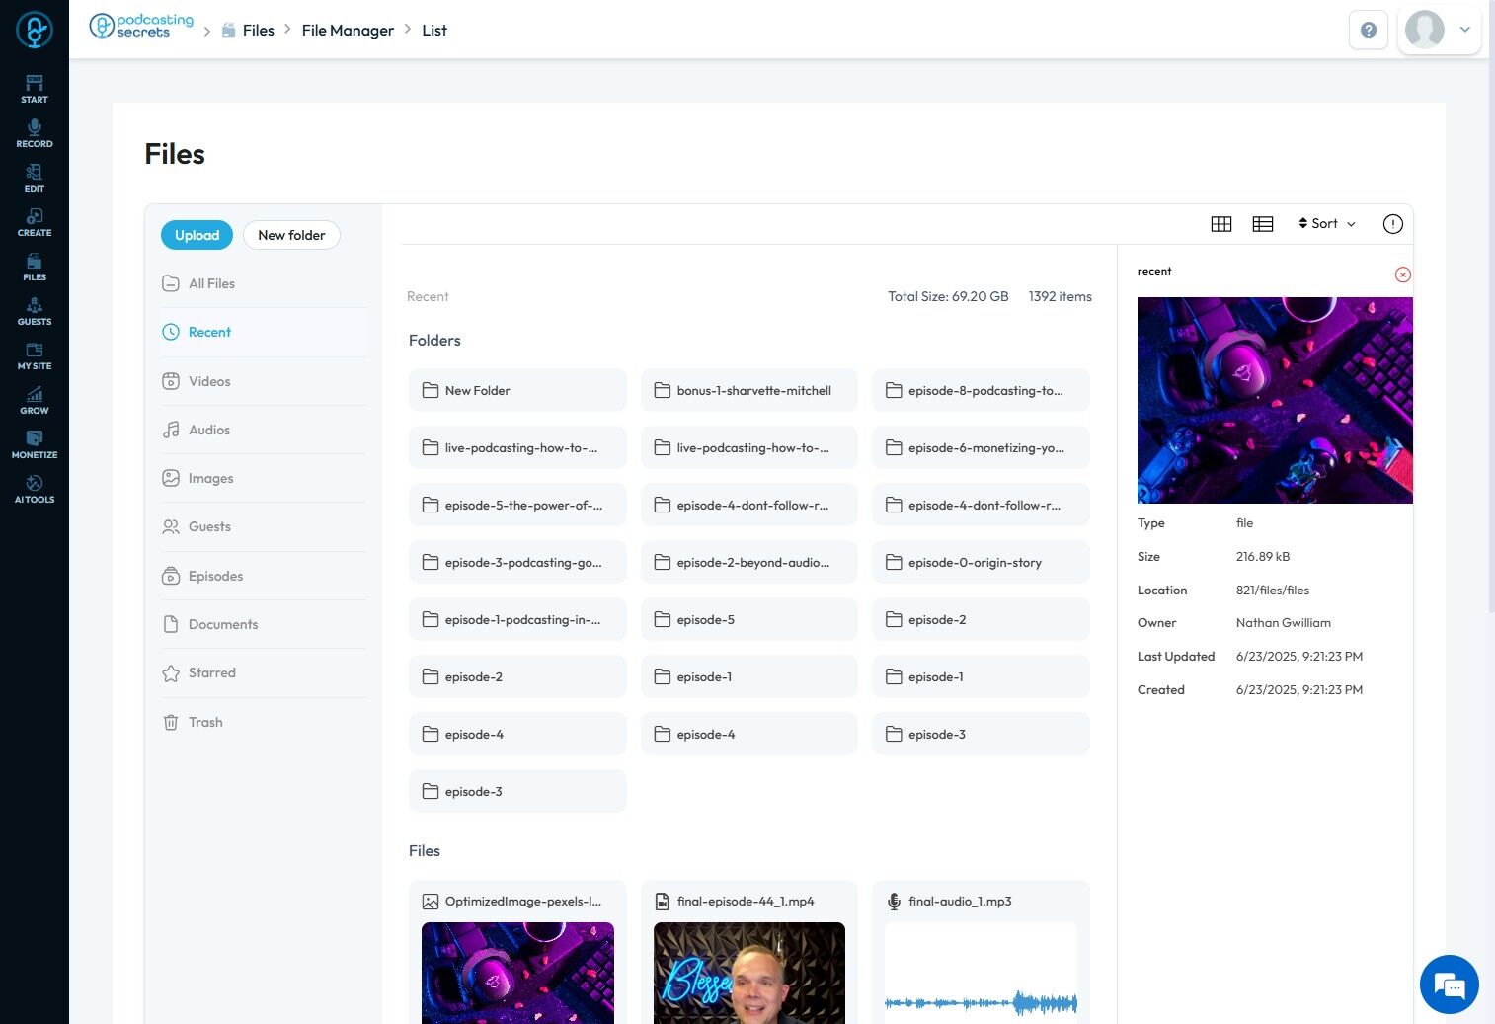The image size is (1495, 1024).
Task: Create a new folder with the New folder button
Action: pos(291,235)
